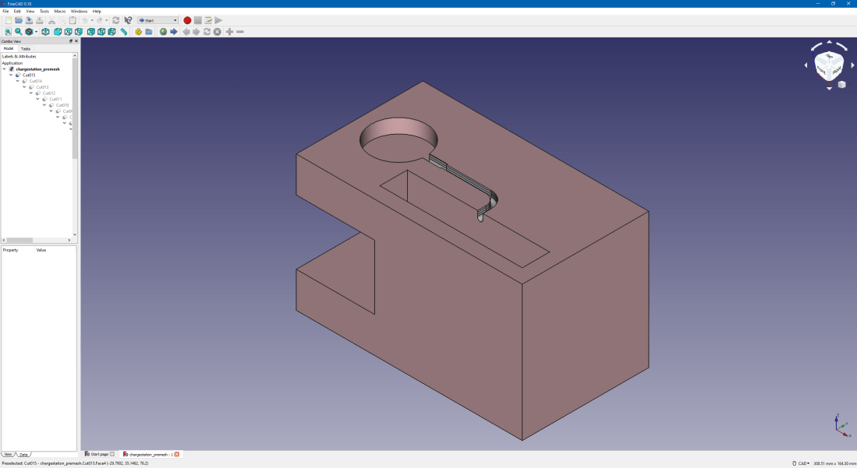This screenshot has width=857, height=468.
Task: Open an existing document
Action: (x=17, y=20)
